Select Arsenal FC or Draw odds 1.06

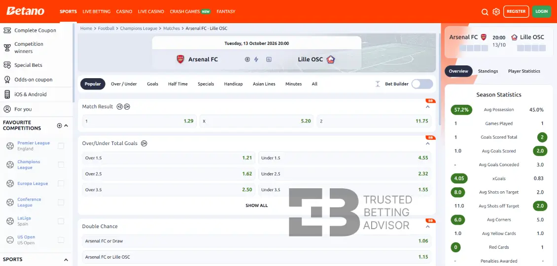coord(256,241)
